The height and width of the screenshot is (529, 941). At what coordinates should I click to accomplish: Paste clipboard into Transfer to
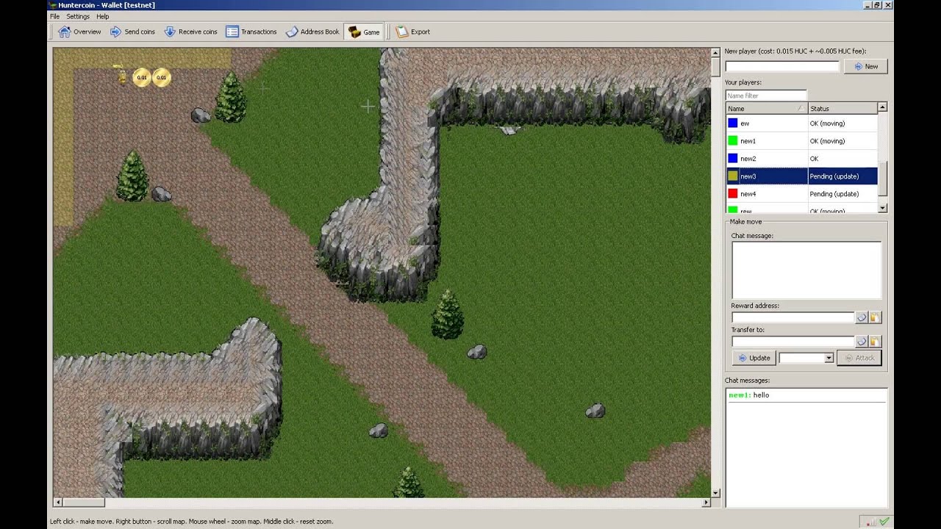tap(875, 342)
